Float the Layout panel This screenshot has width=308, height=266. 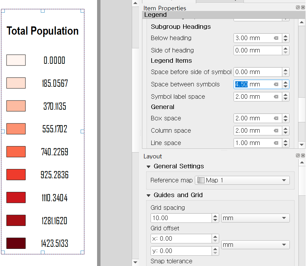pyautogui.click(x=298, y=156)
